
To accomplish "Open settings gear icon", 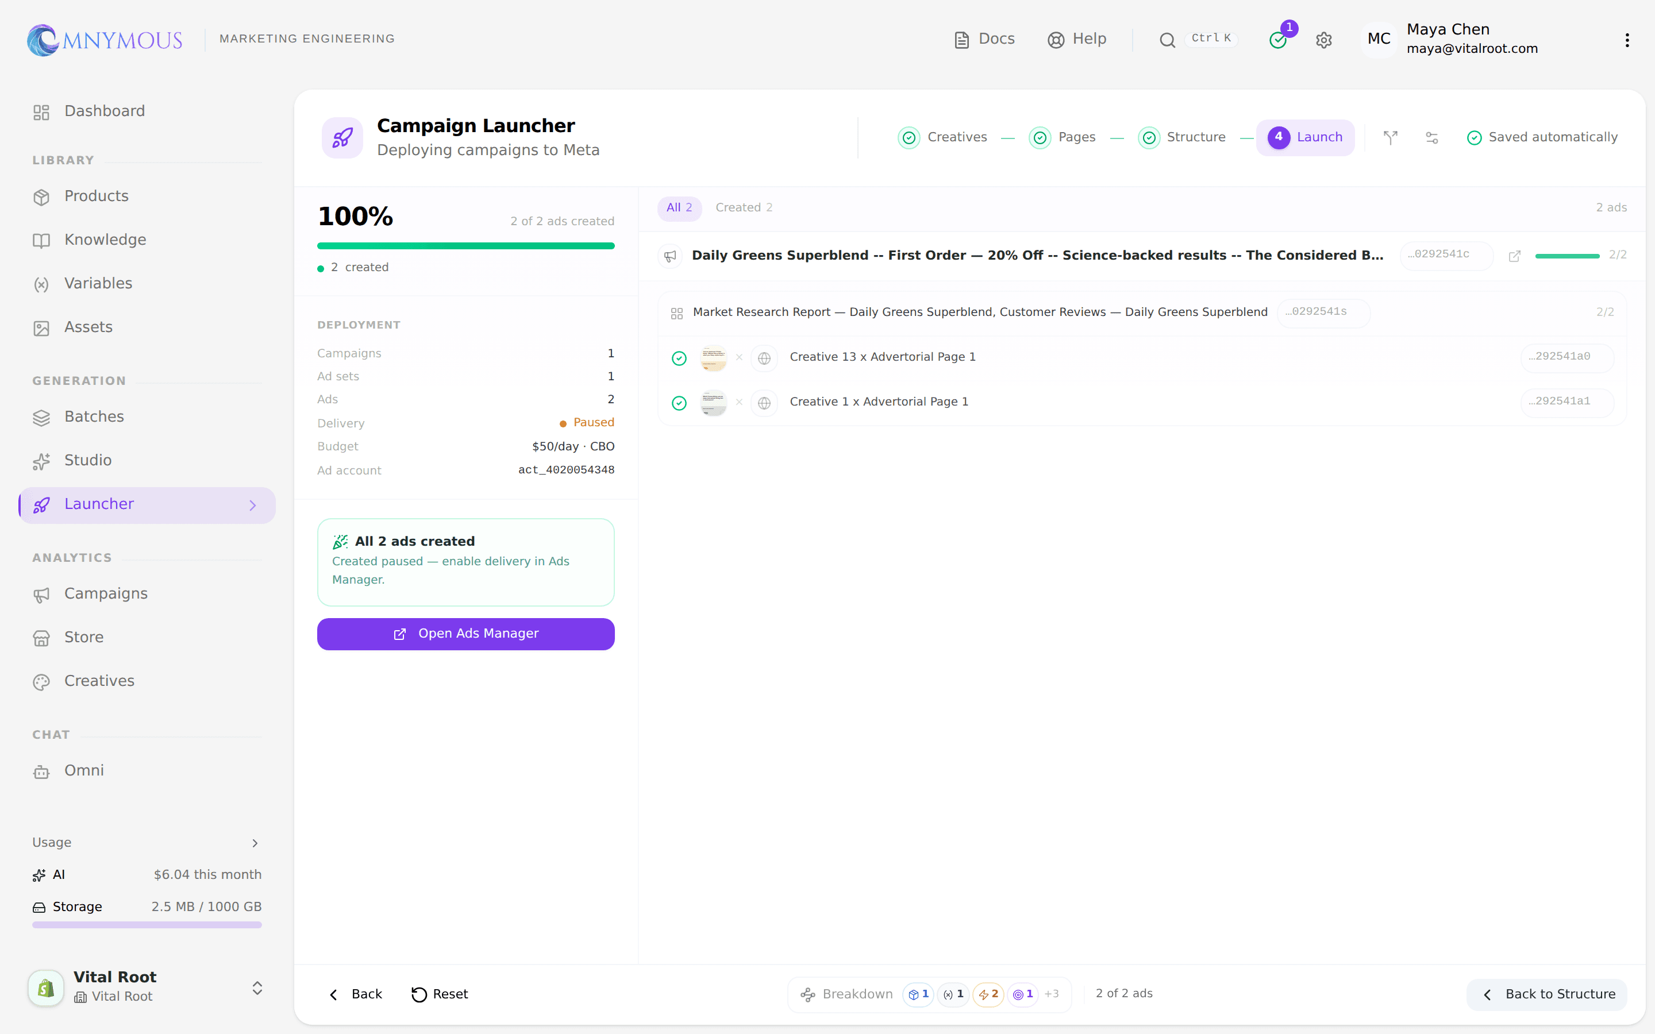I will [1323, 40].
